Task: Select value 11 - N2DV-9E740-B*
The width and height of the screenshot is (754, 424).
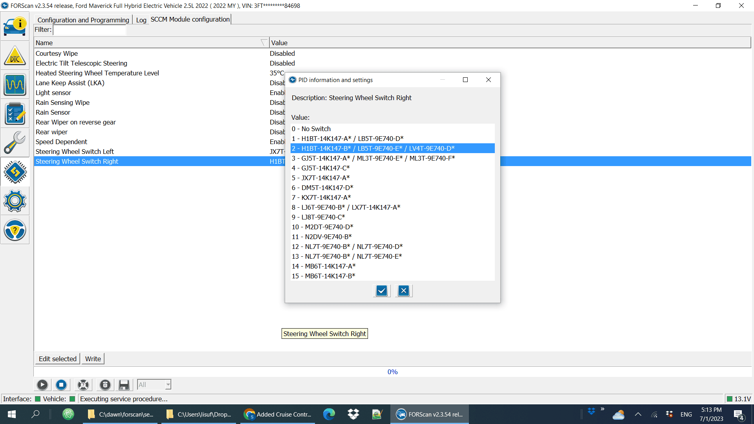Action: pos(392,237)
